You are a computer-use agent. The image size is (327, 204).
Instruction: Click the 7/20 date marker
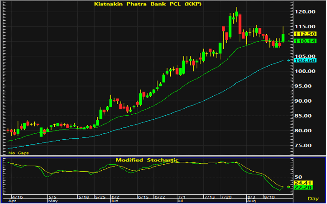tap(226, 197)
